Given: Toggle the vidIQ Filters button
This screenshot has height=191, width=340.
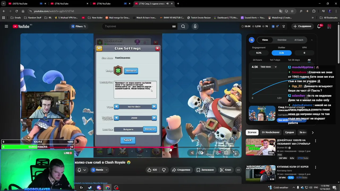Looking at the screenshot, I should click(x=79, y=26).
